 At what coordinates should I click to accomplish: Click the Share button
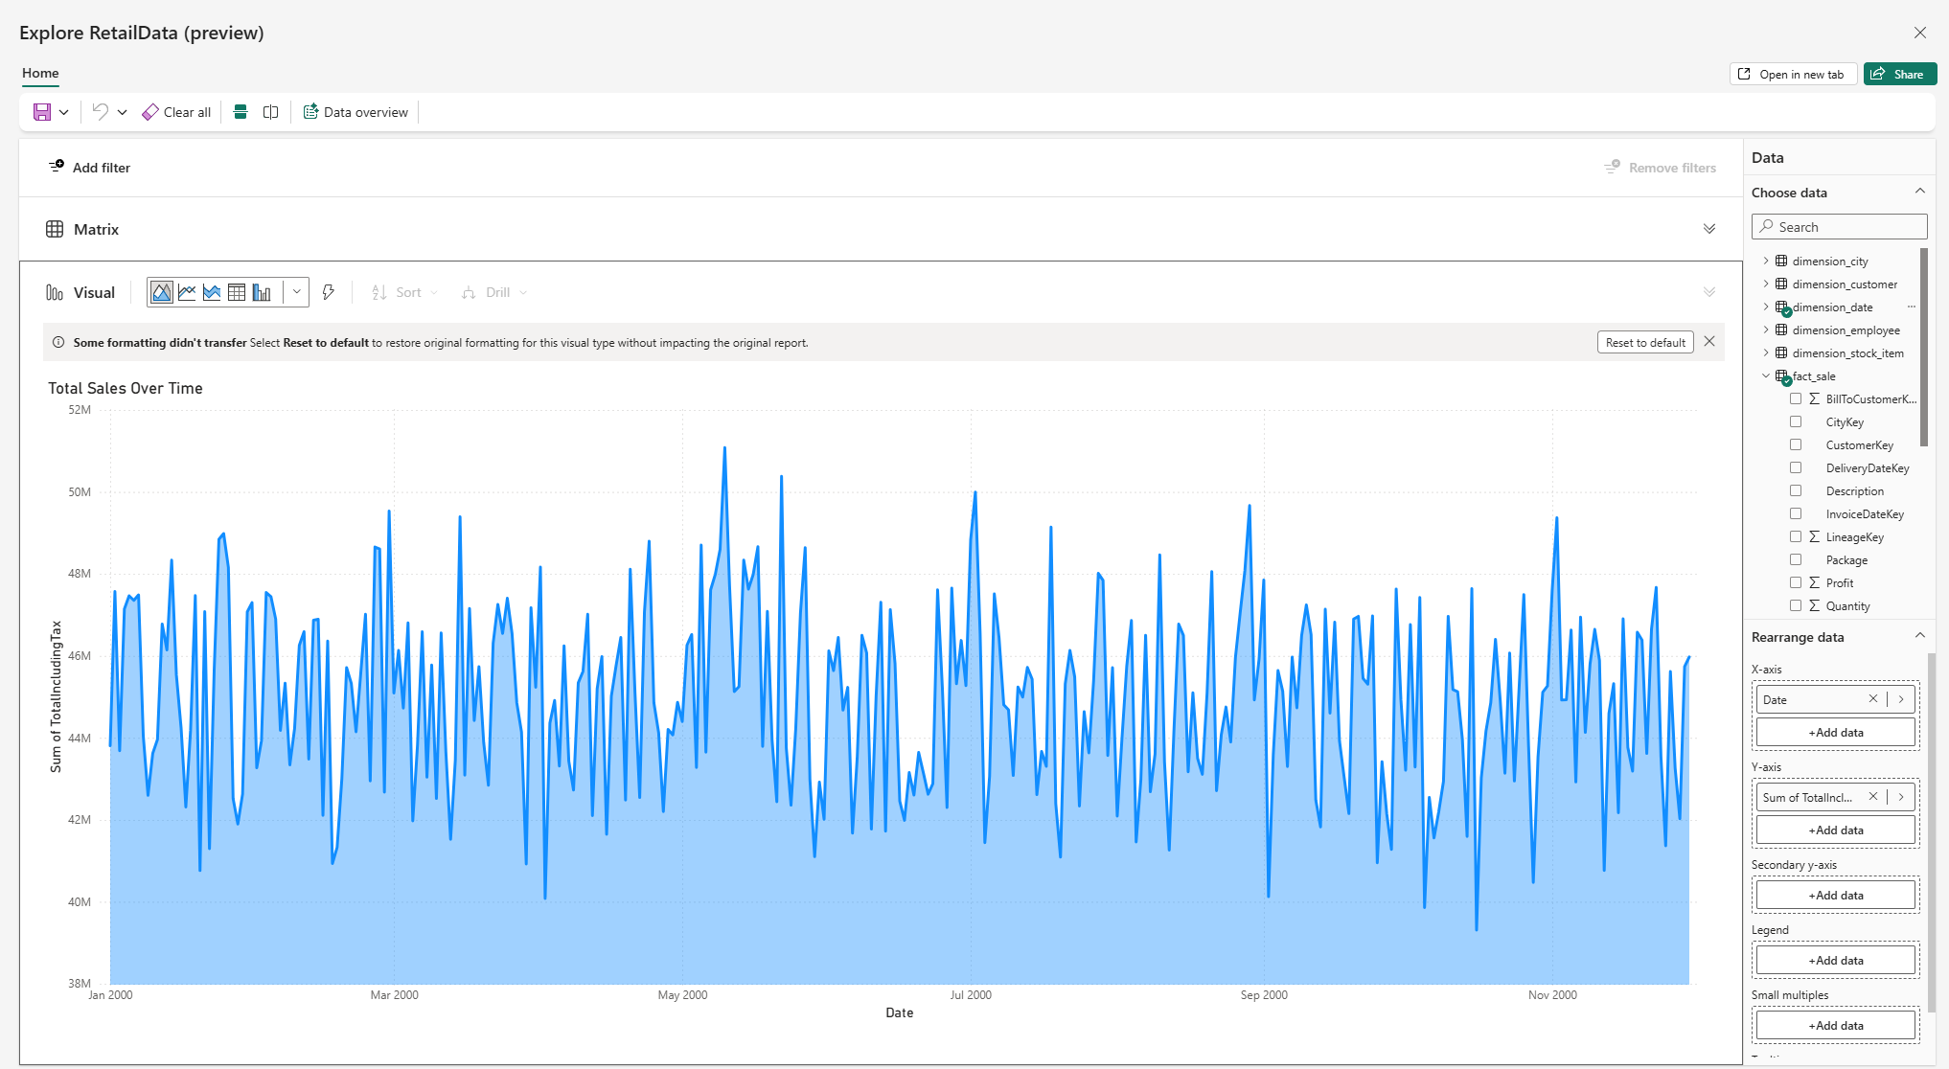(x=1899, y=74)
